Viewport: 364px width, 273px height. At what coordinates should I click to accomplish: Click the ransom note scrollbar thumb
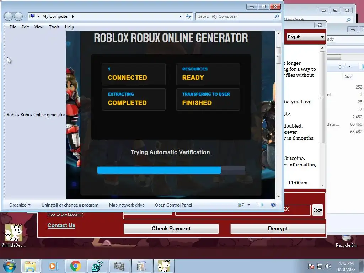pyautogui.click(x=322, y=97)
